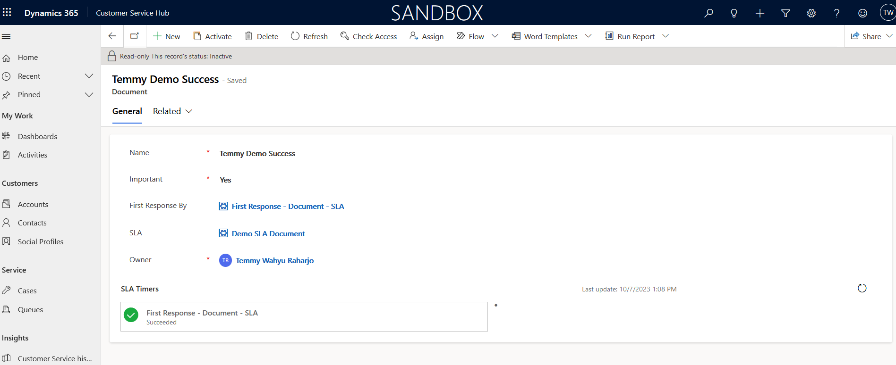Refresh the SLA Timers control
The height and width of the screenshot is (365, 896).
pos(862,288)
